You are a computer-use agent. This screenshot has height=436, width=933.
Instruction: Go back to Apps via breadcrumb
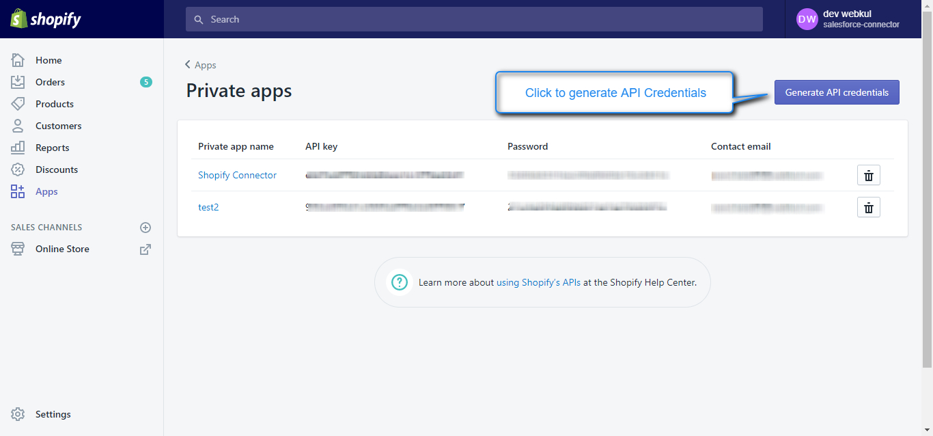click(201, 65)
